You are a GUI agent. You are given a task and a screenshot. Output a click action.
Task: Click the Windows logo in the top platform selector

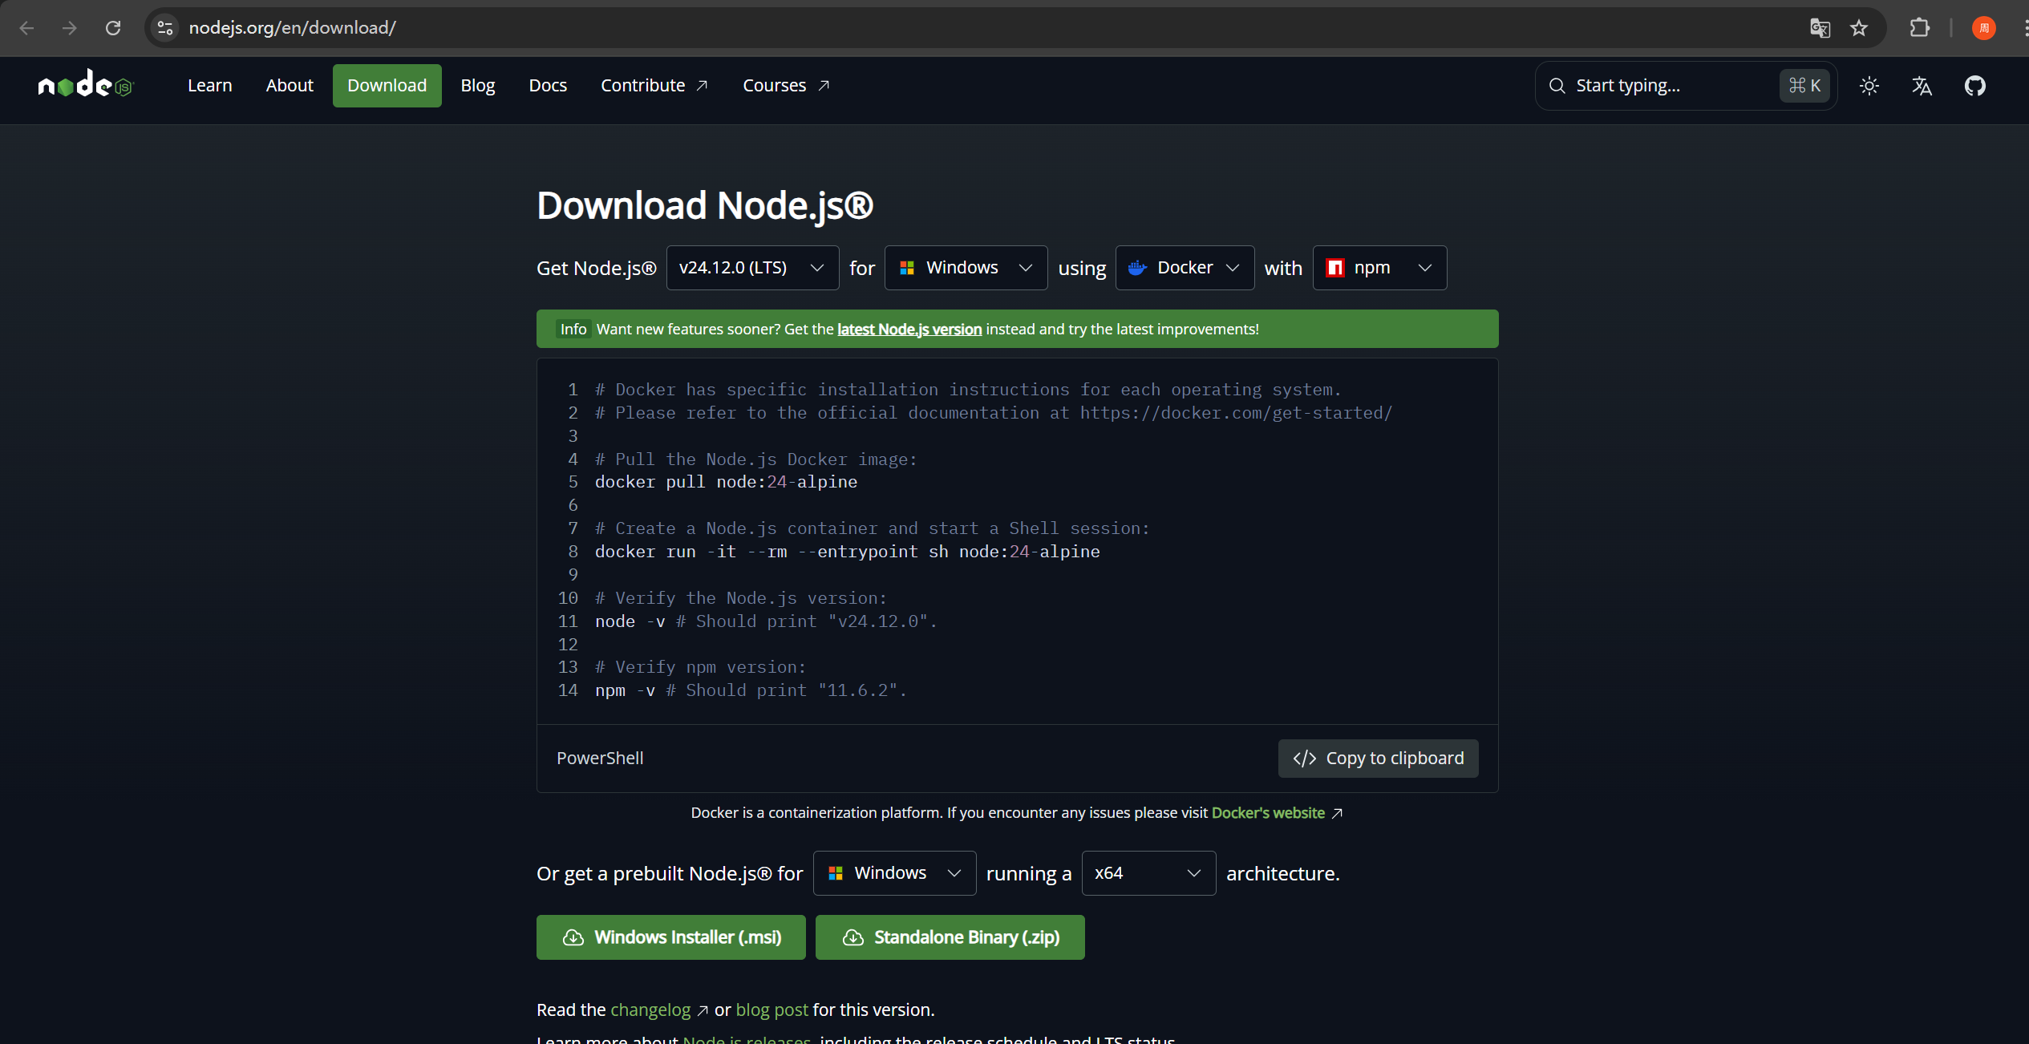907,268
